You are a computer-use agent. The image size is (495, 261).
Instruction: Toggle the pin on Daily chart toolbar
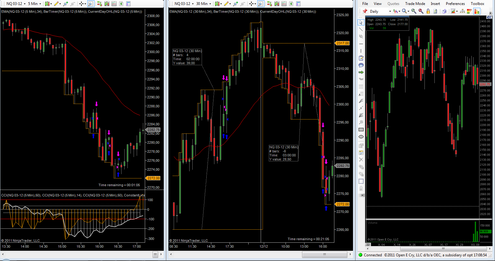click(365, 11)
